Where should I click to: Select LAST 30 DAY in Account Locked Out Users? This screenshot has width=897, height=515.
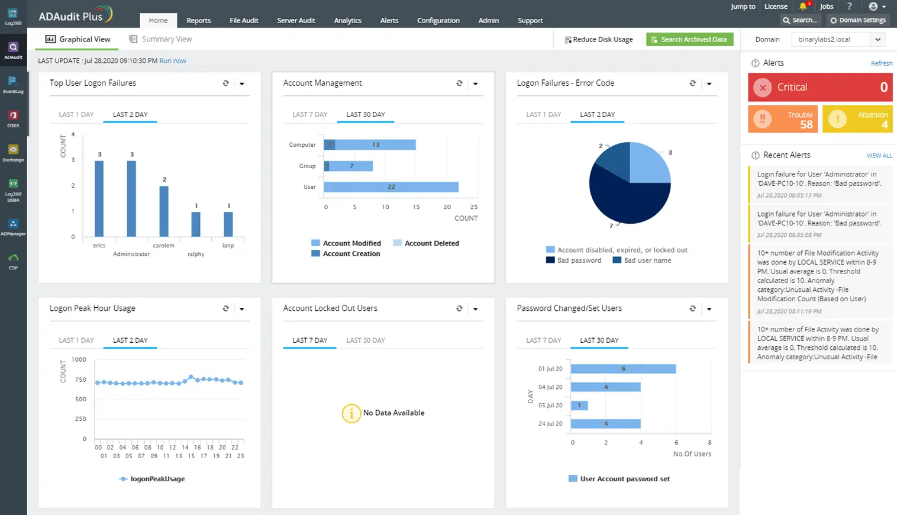366,340
